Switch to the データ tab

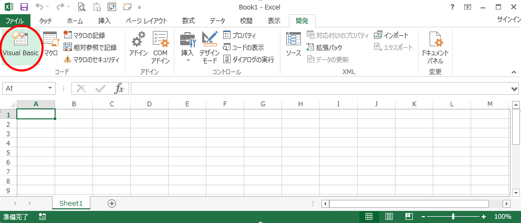coord(217,21)
